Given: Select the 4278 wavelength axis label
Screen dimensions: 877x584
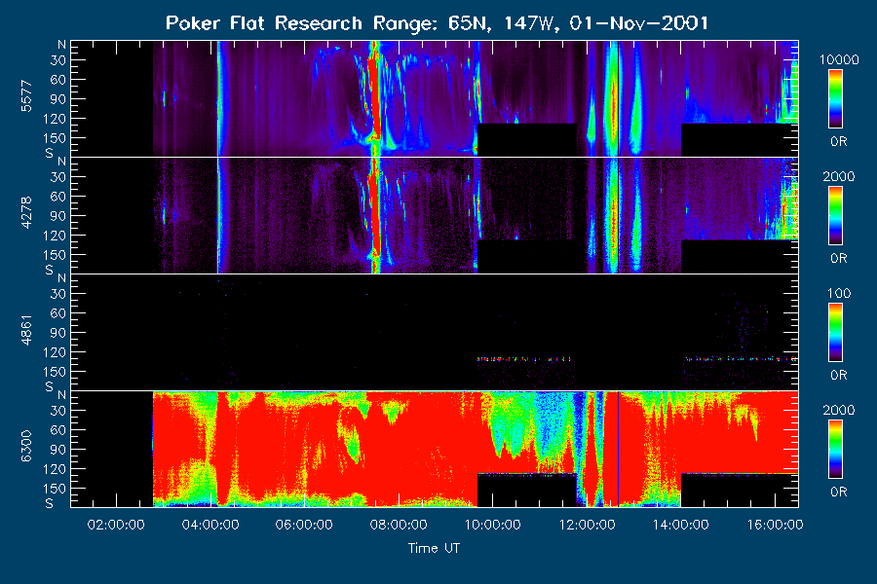Looking at the screenshot, I should tap(26, 213).
